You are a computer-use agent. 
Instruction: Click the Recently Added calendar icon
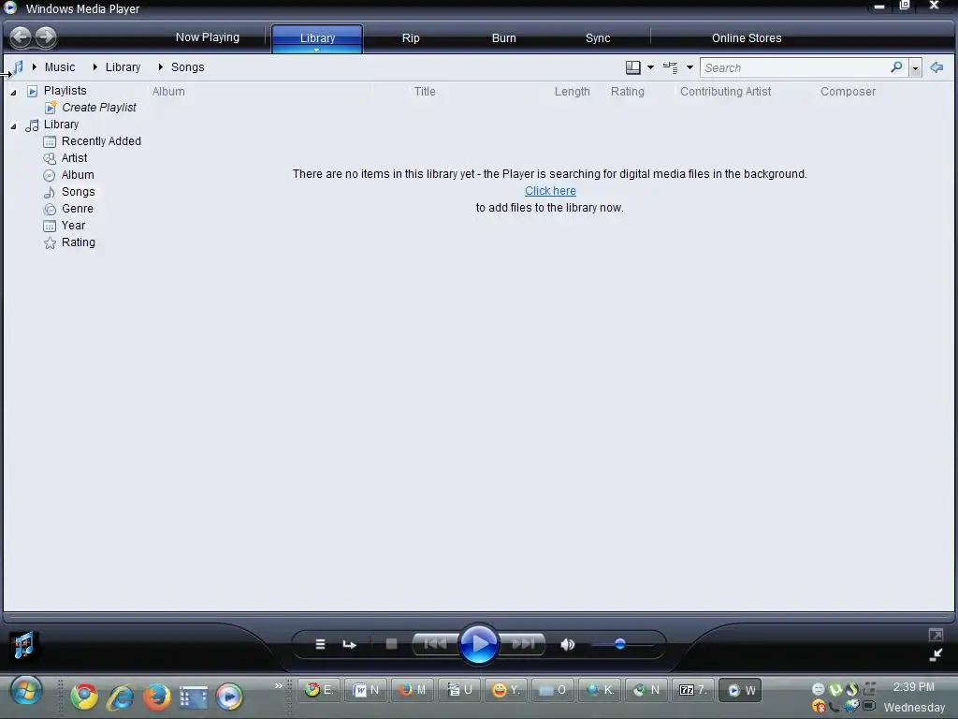point(50,142)
